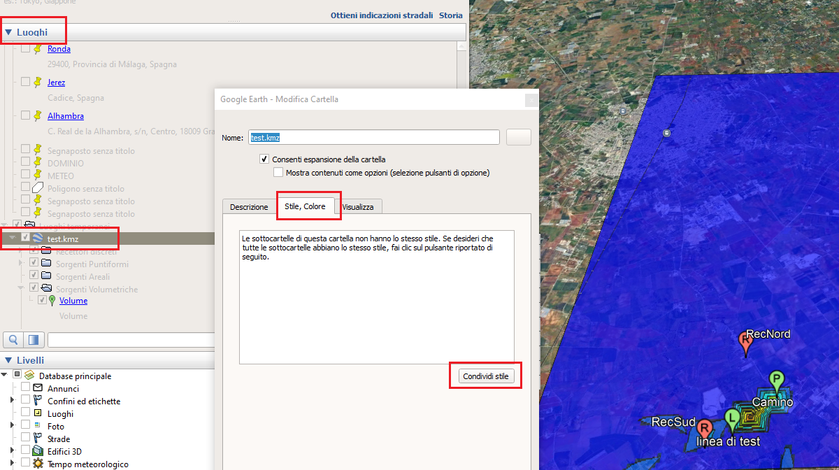Click the polygon icon of Poligono senza titolo
Image resolution: width=839 pixels, height=470 pixels.
coord(38,188)
